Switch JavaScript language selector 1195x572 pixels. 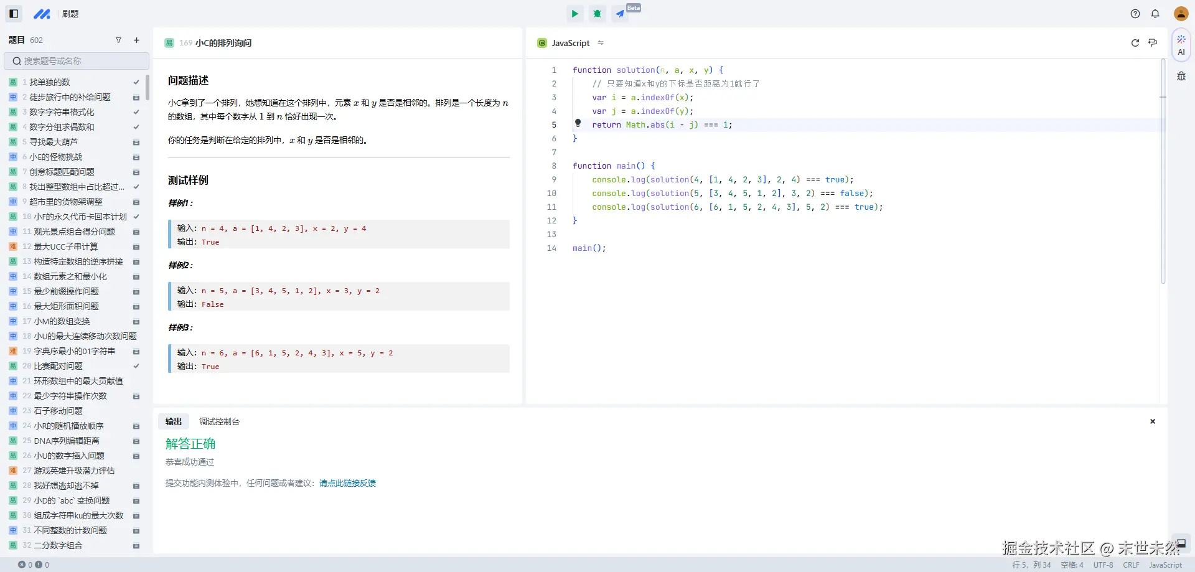tap(571, 43)
